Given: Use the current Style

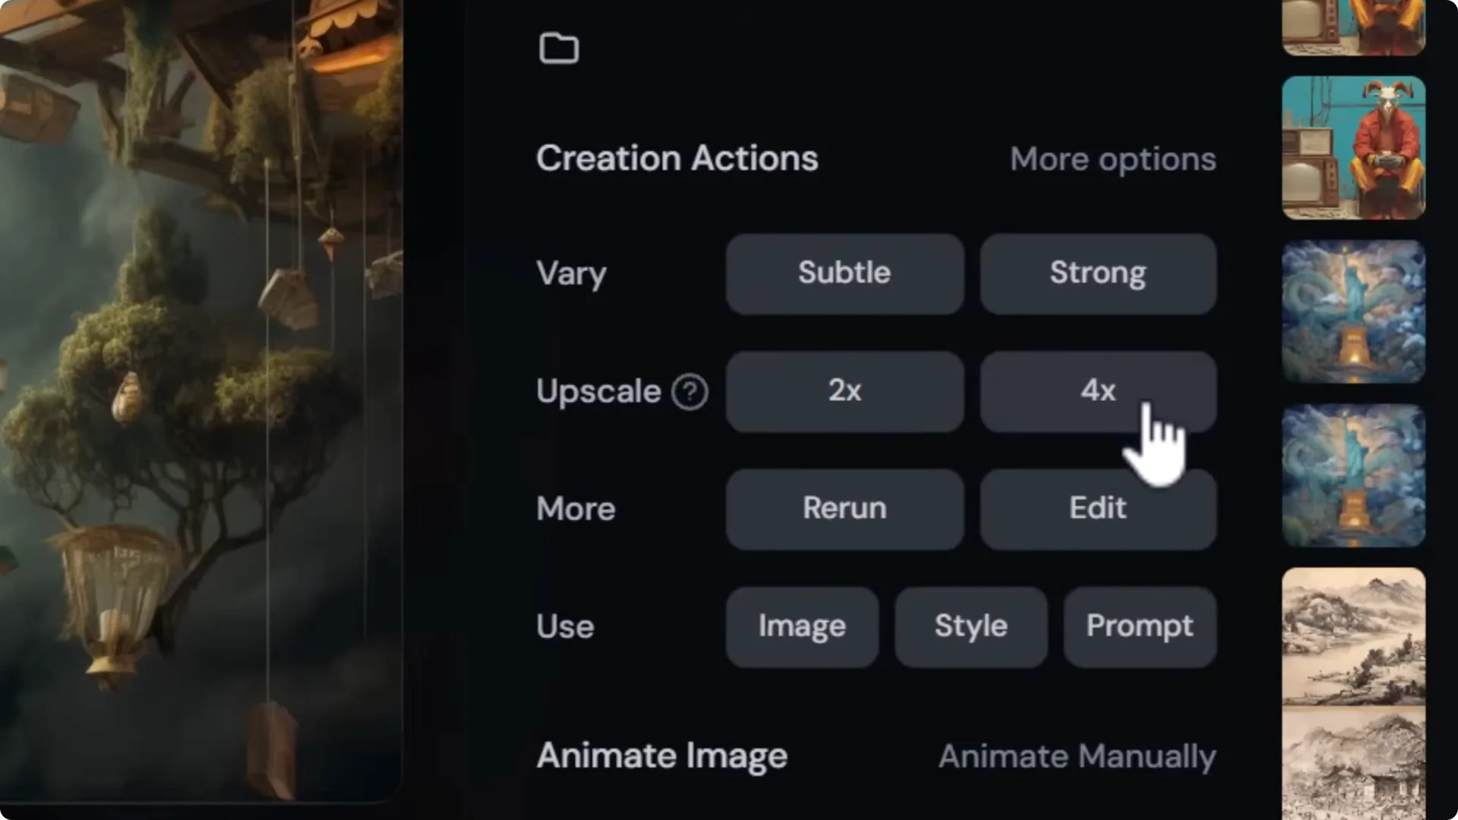Looking at the screenshot, I should [970, 626].
